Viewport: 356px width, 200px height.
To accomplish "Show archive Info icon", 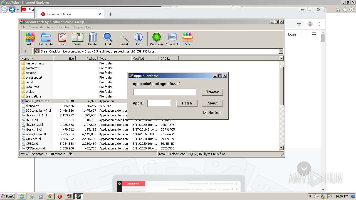I will click(x=139, y=39).
